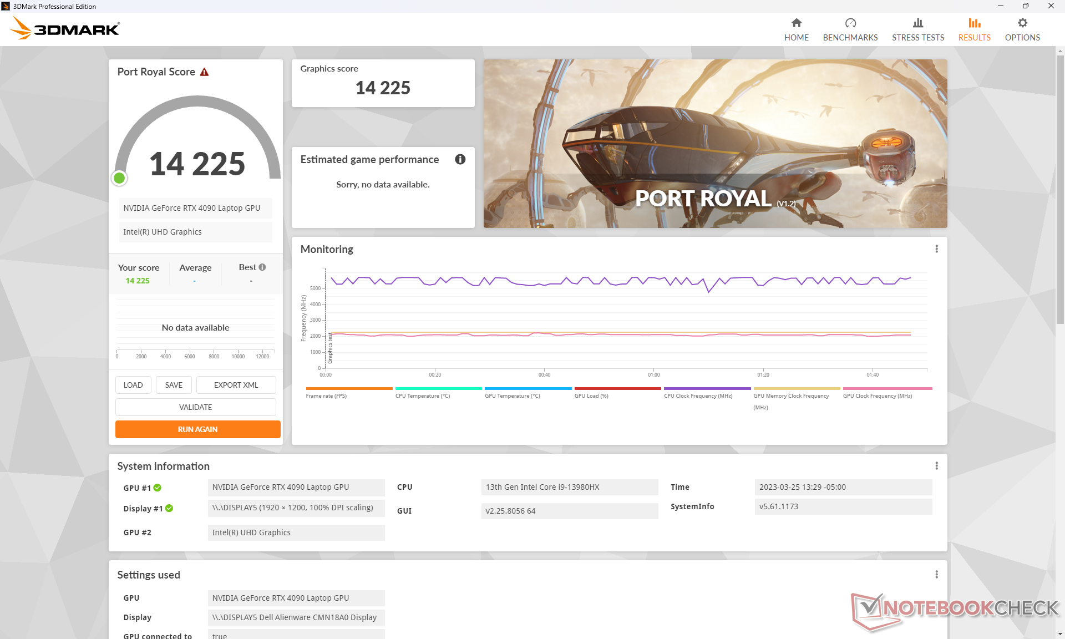Viewport: 1065px width, 639px height.
Task: Open the Home icon in navigation
Action: pos(796,23)
